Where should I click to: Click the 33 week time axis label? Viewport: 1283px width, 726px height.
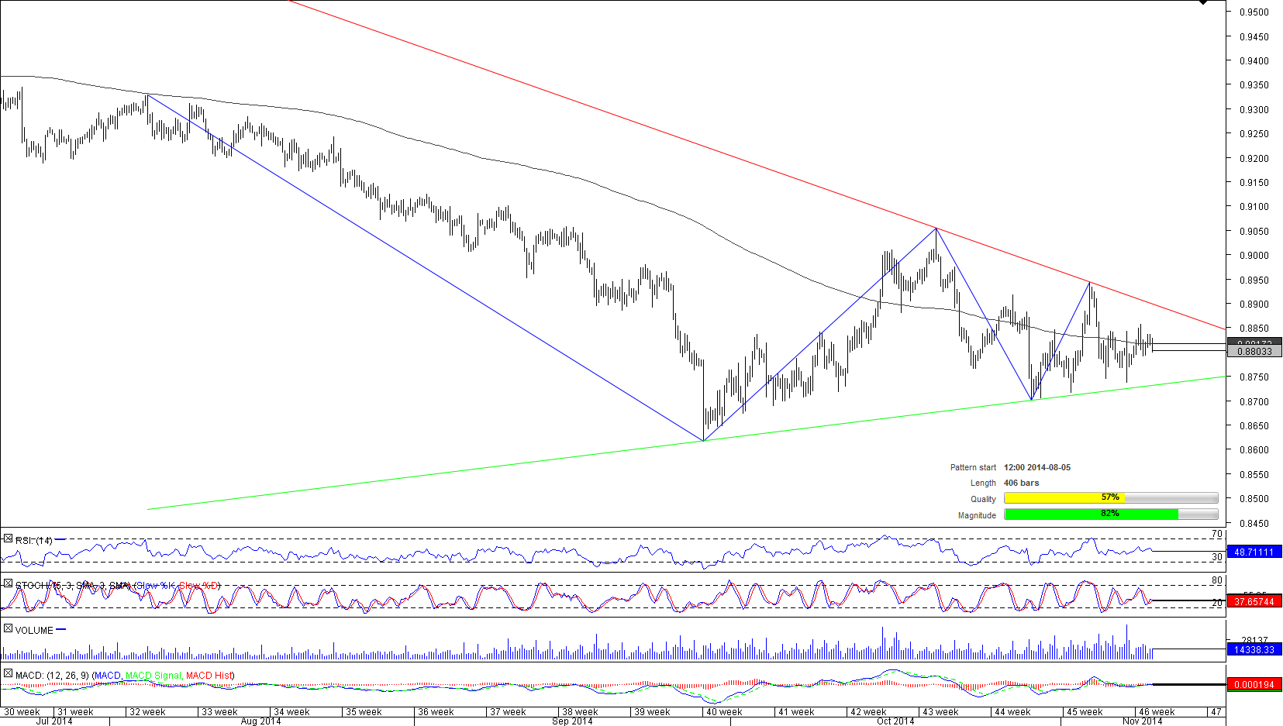point(219,711)
